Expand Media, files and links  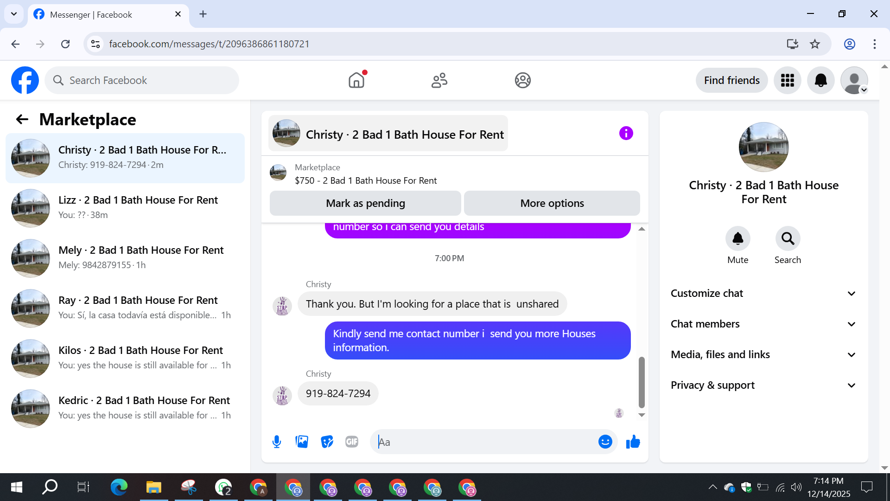pyautogui.click(x=763, y=354)
